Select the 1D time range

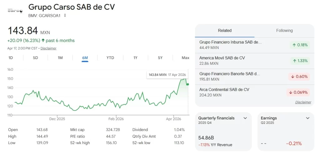(11, 58)
